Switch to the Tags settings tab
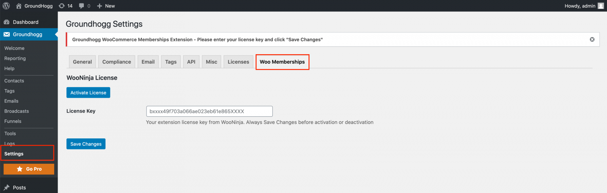Image resolution: width=607 pixels, height=193 pixels. point(171,62)
